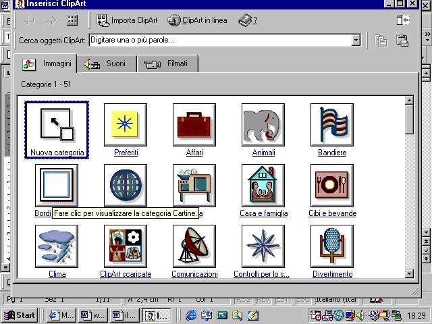Click the Nuova categoria icon

coord(57,125)
